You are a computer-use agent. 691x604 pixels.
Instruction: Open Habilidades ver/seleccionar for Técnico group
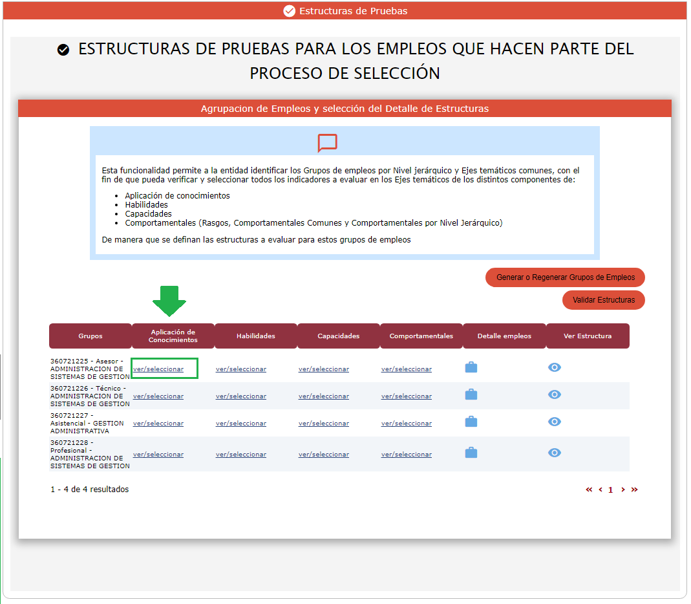pyautogui.click(x=241, y=396)
